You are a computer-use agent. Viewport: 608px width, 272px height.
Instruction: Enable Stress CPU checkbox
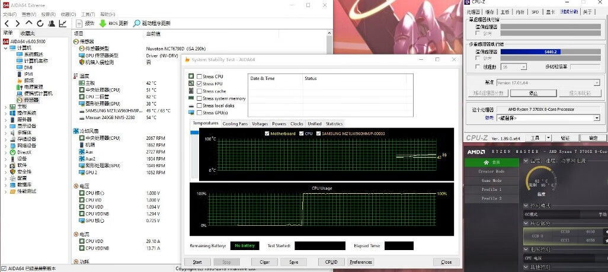point(199,77)
